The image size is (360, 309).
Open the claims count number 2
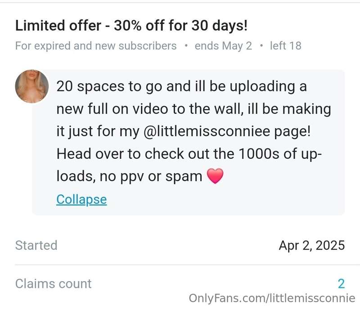pyautogui.click(x=341, y=284)
